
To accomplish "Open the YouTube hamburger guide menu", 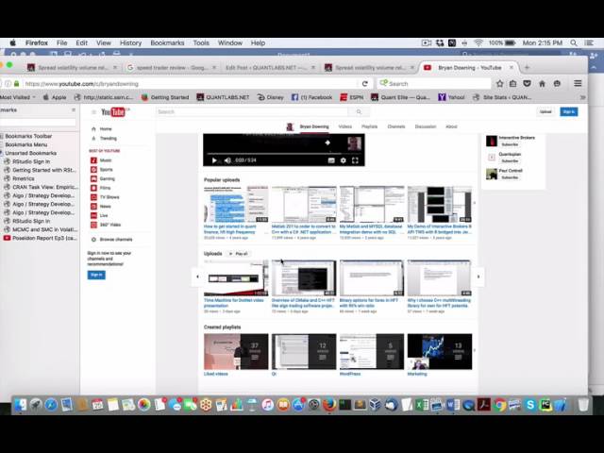I will pyautogui.click(x=93, y=112).
